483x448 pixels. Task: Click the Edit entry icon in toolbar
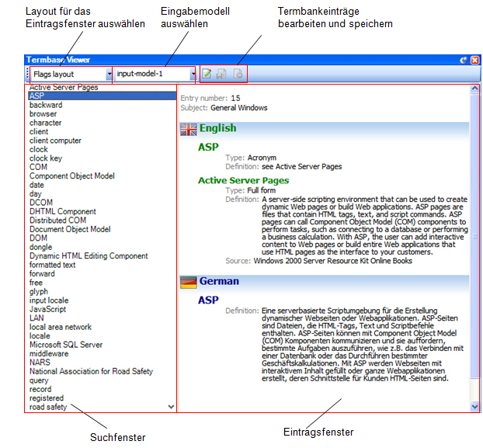[207, 74]
